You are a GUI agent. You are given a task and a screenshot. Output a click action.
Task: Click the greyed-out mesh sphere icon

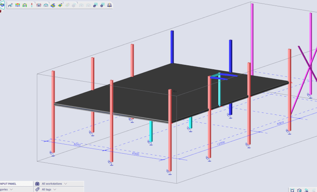[x=74, y=5]
